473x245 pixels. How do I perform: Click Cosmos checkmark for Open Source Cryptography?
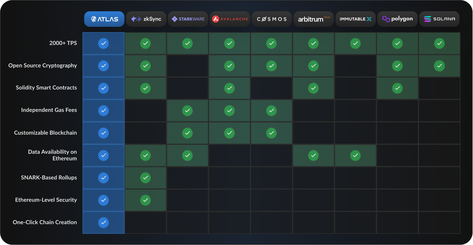[x=271, y=66]
